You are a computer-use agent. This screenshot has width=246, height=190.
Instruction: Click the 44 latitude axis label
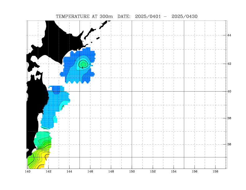coord(229,35)
